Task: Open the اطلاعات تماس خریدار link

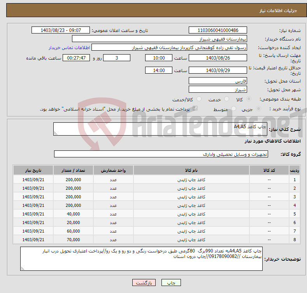Action: tap(69, 48)
